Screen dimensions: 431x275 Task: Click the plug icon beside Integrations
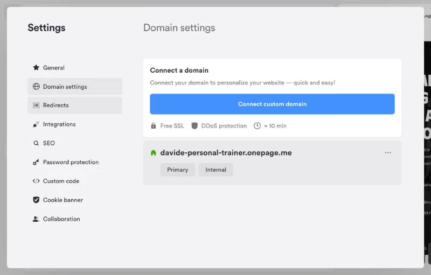click(x=36, y=124)
